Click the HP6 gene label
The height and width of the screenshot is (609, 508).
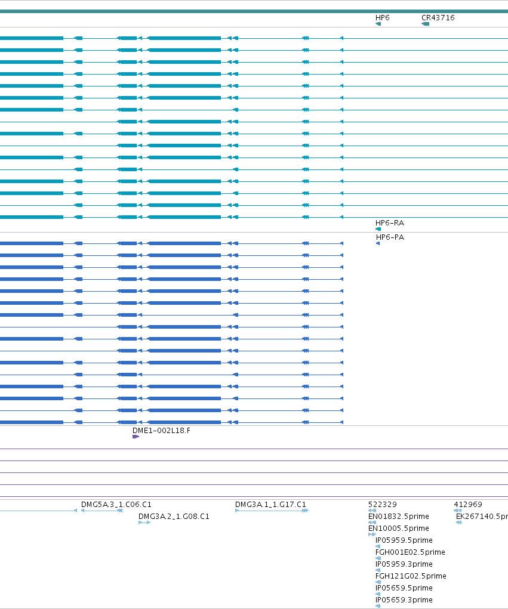click(383, 18)
